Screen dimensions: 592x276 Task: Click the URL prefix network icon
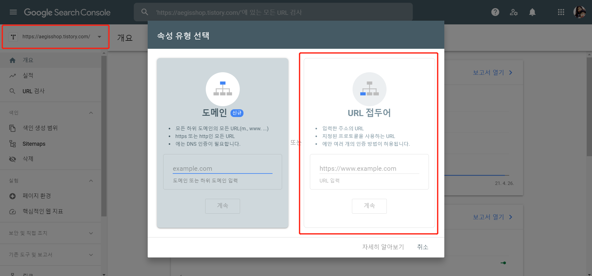[x=370, y=89]
